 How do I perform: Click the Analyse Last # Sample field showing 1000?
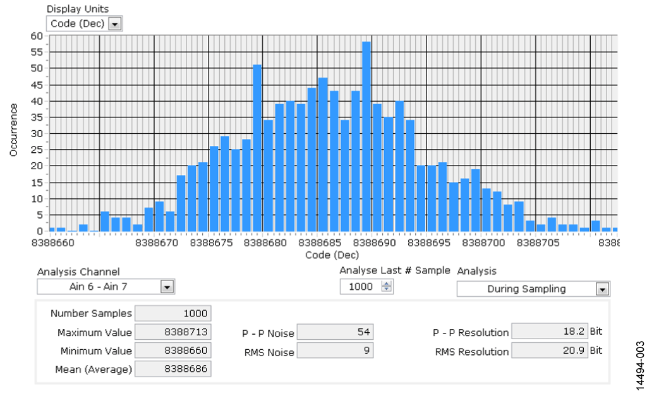pyautogui.click(x=366, y=287)
